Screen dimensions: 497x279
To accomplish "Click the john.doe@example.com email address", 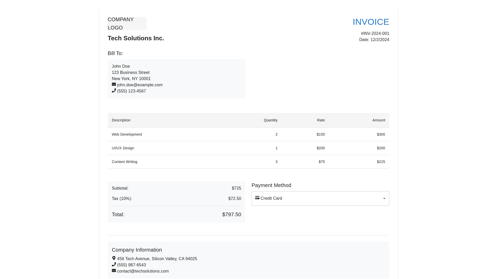I will (x=140, y=85).
